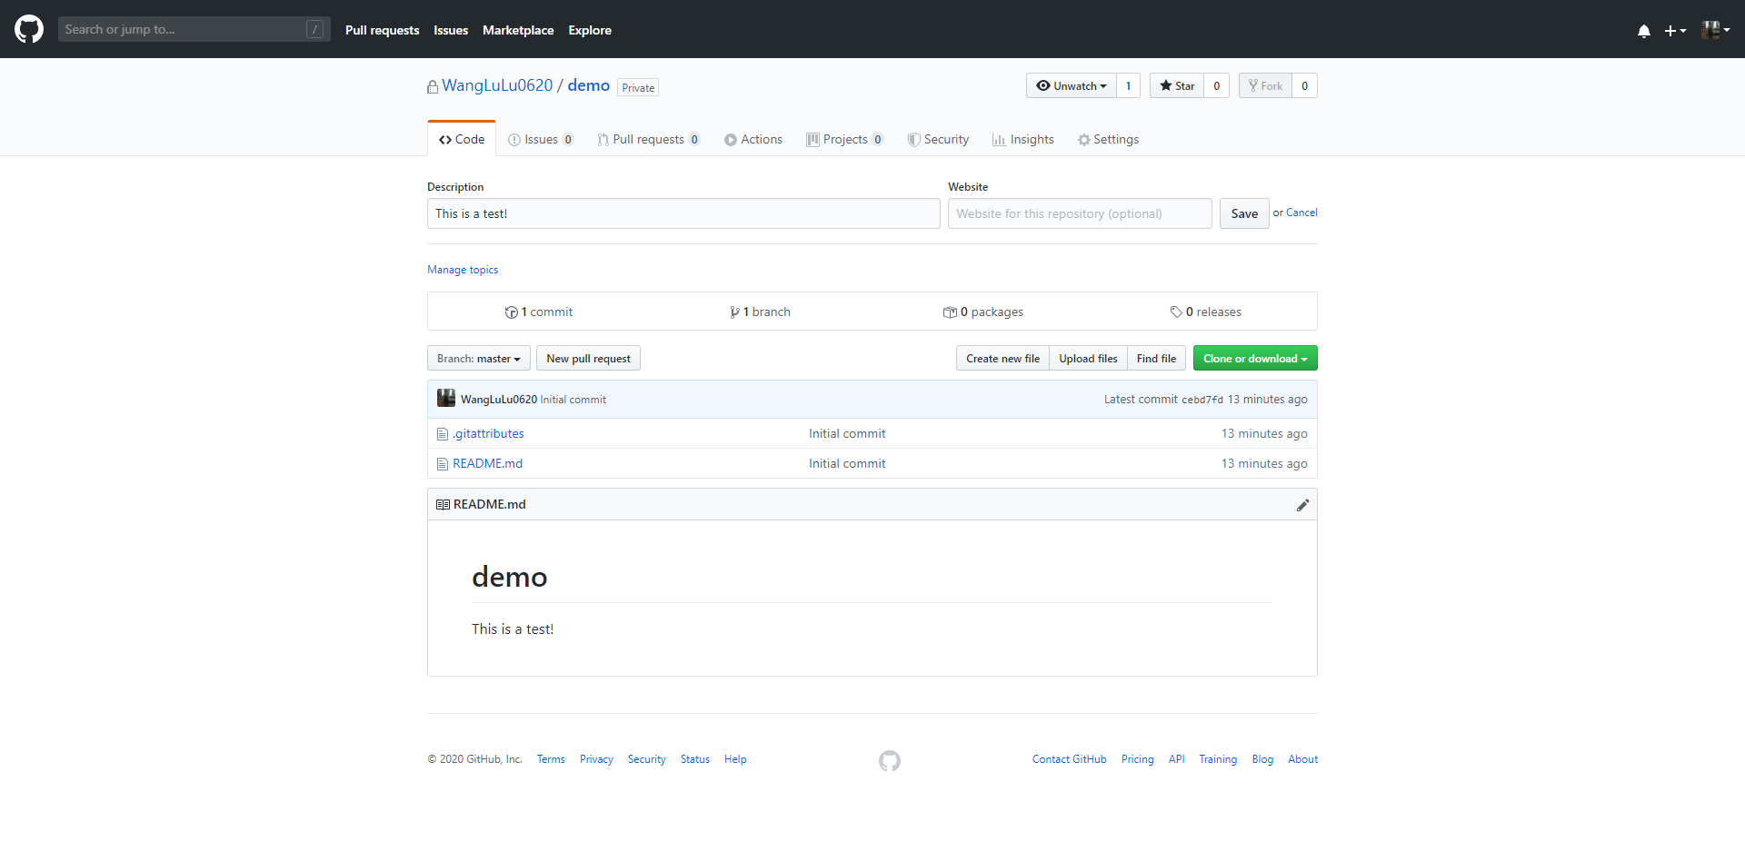The image size is (1745, 851).
Task: Open Contact GitHub footer link
Action: point(1069,759)
